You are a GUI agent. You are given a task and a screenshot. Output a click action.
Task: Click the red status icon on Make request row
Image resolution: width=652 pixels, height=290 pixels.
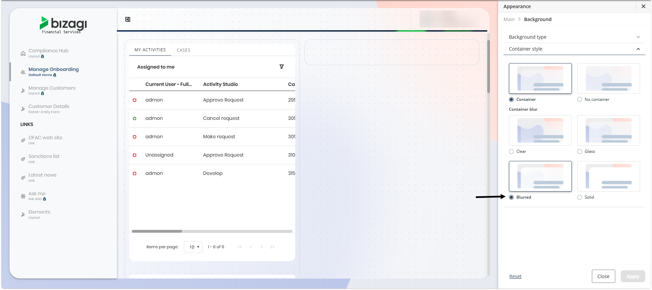(x=135, y=137)
